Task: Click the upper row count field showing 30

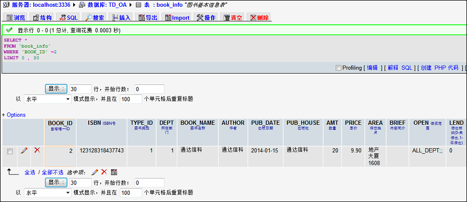Action: (80, 89)
